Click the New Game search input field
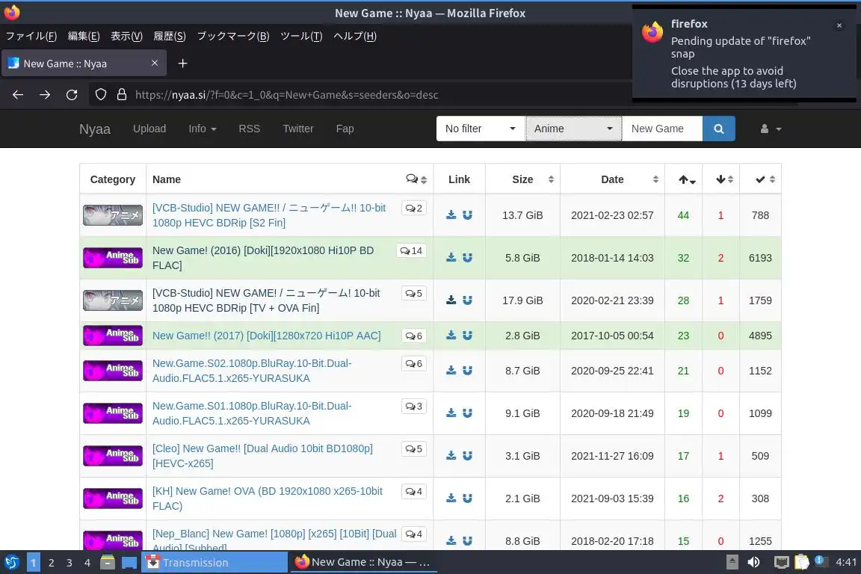 (662, 129)
